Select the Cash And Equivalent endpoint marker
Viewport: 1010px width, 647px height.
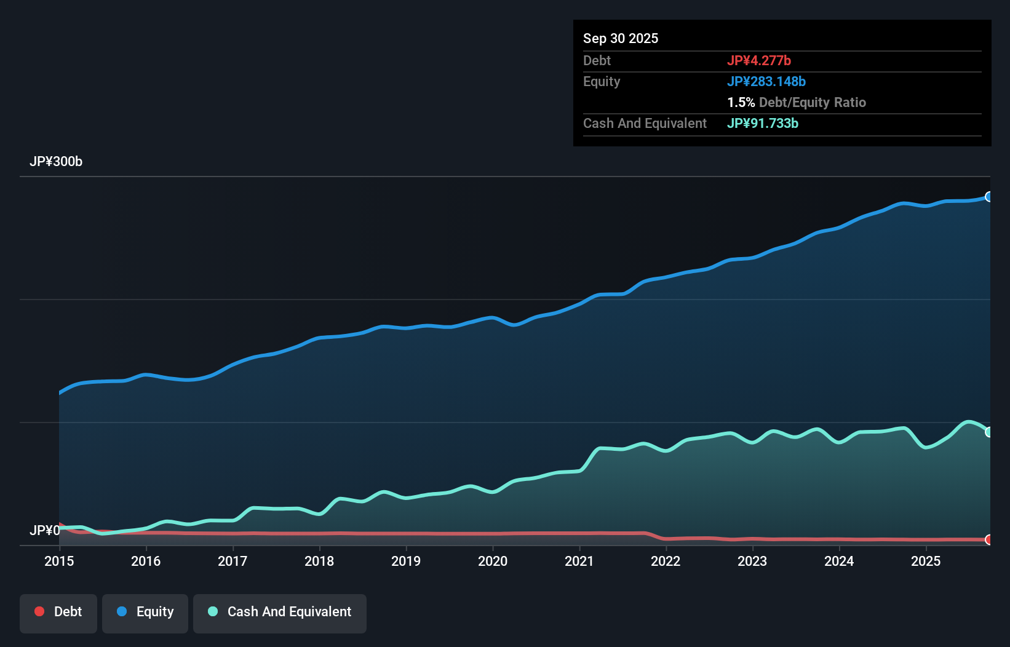(988, 431)
